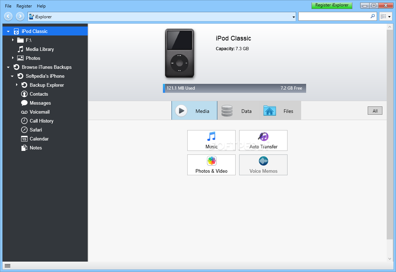Click the Safari compass icon
The height and width of the screenshot is (272, 396).
(24, 130)
